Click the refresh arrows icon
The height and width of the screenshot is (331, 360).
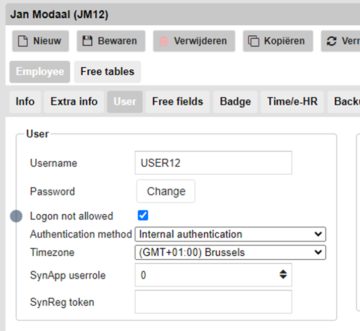(331, 41)
